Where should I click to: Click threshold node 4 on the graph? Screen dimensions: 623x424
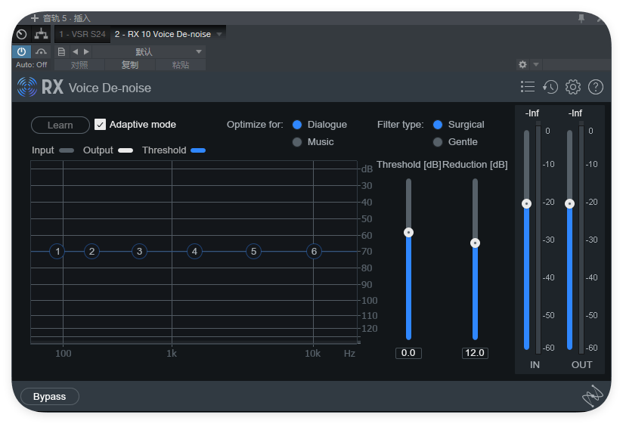194,252
